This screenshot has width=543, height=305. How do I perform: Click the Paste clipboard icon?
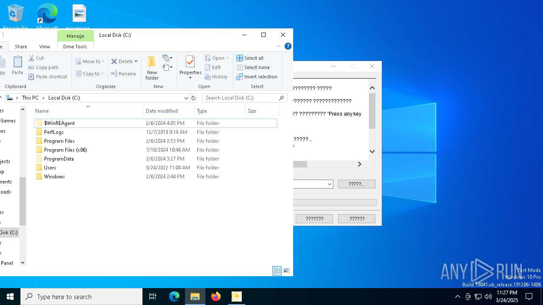(17, 62)
